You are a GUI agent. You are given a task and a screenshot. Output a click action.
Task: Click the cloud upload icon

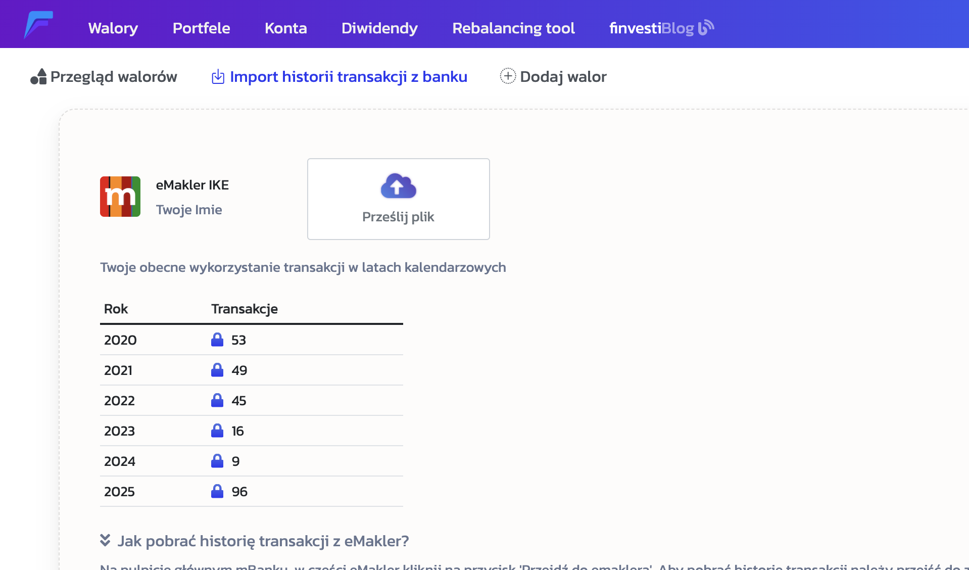tap(398, 186)
